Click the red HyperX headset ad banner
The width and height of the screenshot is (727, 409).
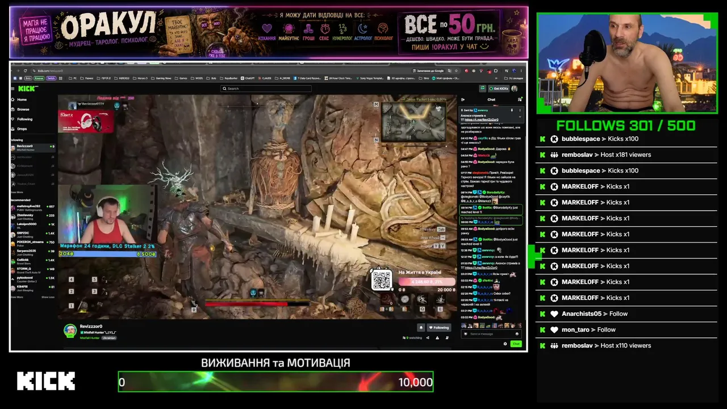pos(86,120)
